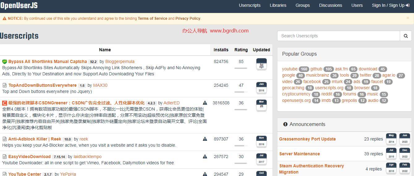This screenshot has height=176, width=414.
Task: Sort scripts by the Updated column header
Action: [x=261, y=50]
